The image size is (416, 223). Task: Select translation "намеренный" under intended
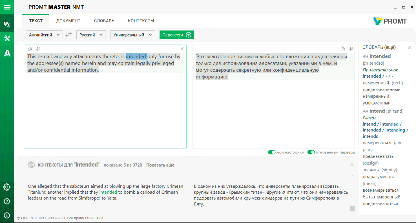point(376,96)
